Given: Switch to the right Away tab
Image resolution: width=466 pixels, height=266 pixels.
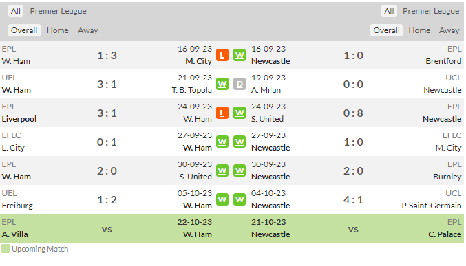Looking at the screenshot, I should tap(449, 30).
